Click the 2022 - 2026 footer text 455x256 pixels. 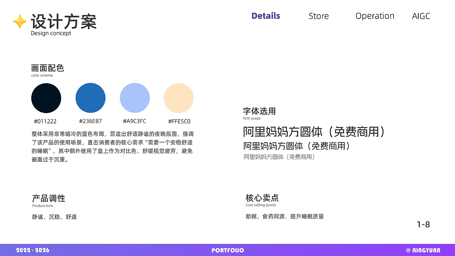33,250
